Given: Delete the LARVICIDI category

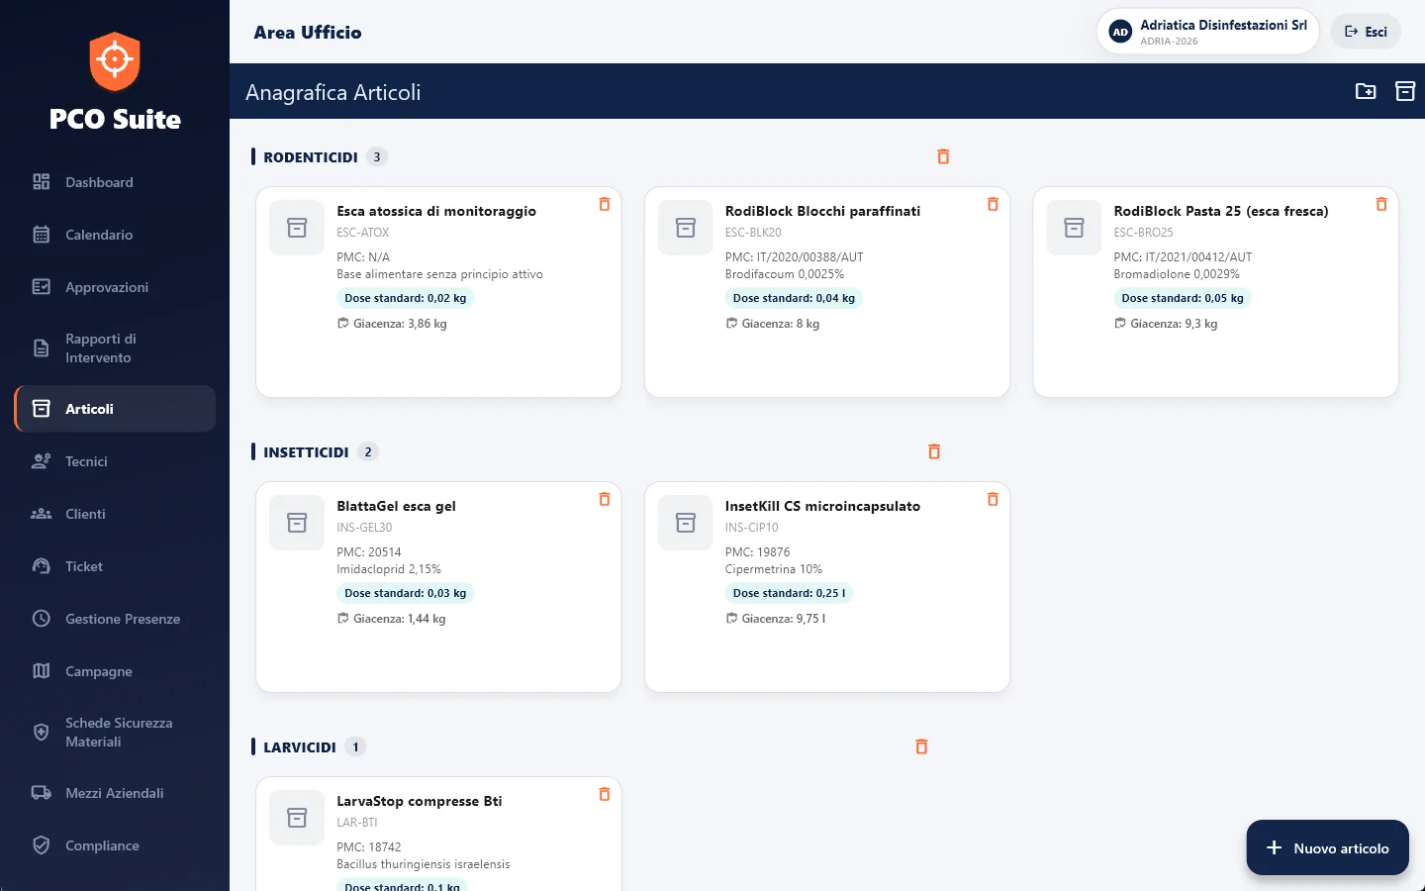Looking at the screenshot, I should click(x=921, y=746).
